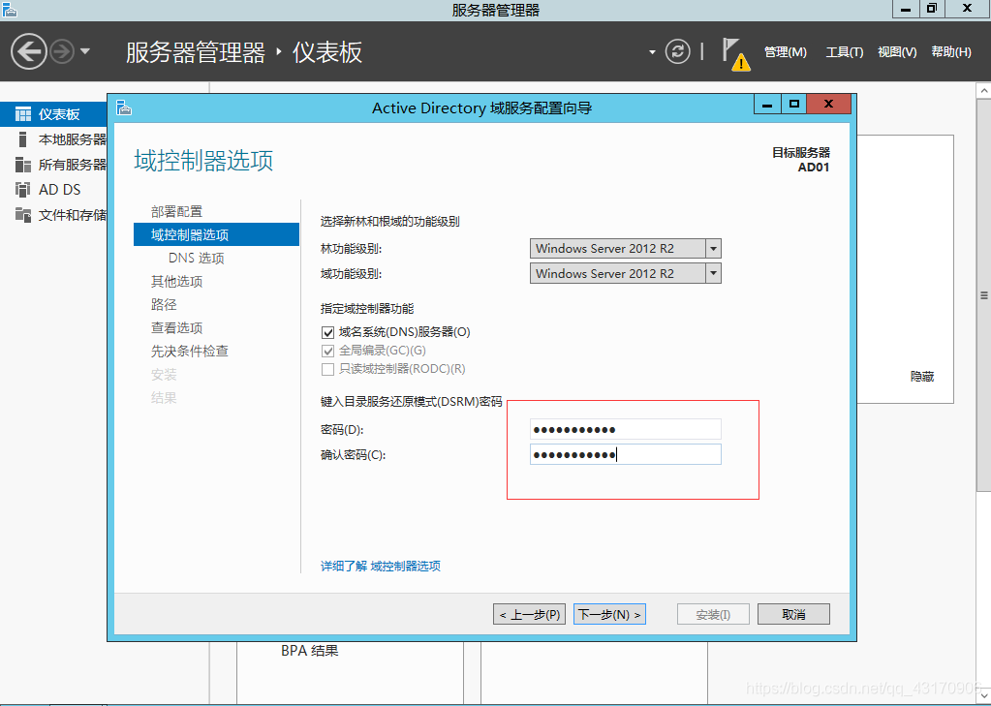Open the notifications flag with warning
Viewport: 991px width, 706px height.
[735, 53]
